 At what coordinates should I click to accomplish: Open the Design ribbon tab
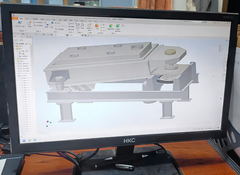27,19
